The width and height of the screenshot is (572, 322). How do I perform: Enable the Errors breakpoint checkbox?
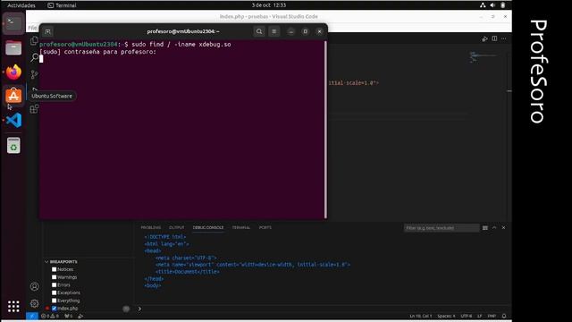[x=54, y=285]
